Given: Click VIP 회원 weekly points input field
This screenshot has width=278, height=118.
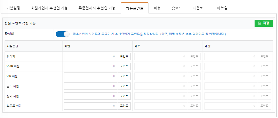Looking at the screenshot, I should click(161, 76).
